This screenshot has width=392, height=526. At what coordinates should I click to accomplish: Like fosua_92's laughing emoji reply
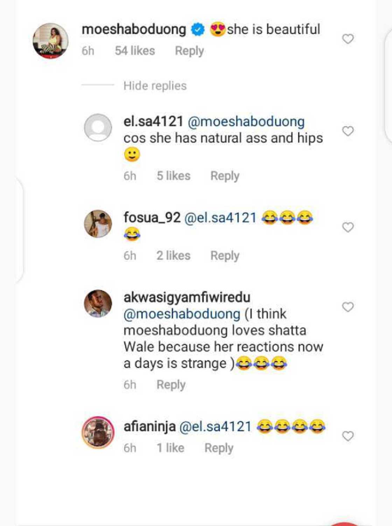(x=348, y=228)
